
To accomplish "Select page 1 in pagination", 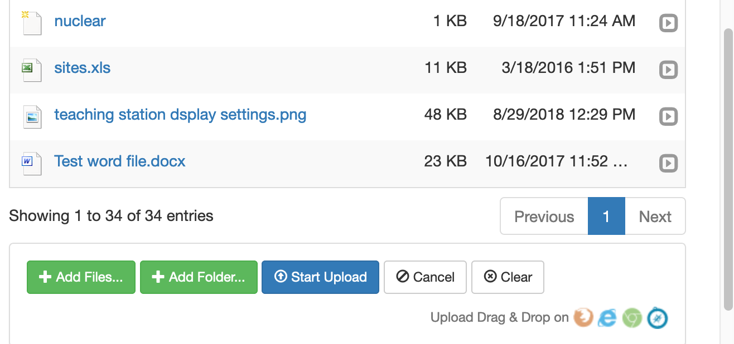I will [606, 216].
